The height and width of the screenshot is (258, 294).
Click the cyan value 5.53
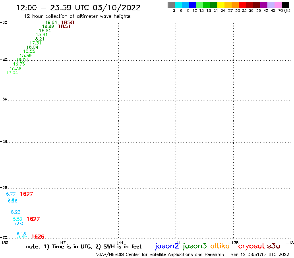(x=17, y=219)
